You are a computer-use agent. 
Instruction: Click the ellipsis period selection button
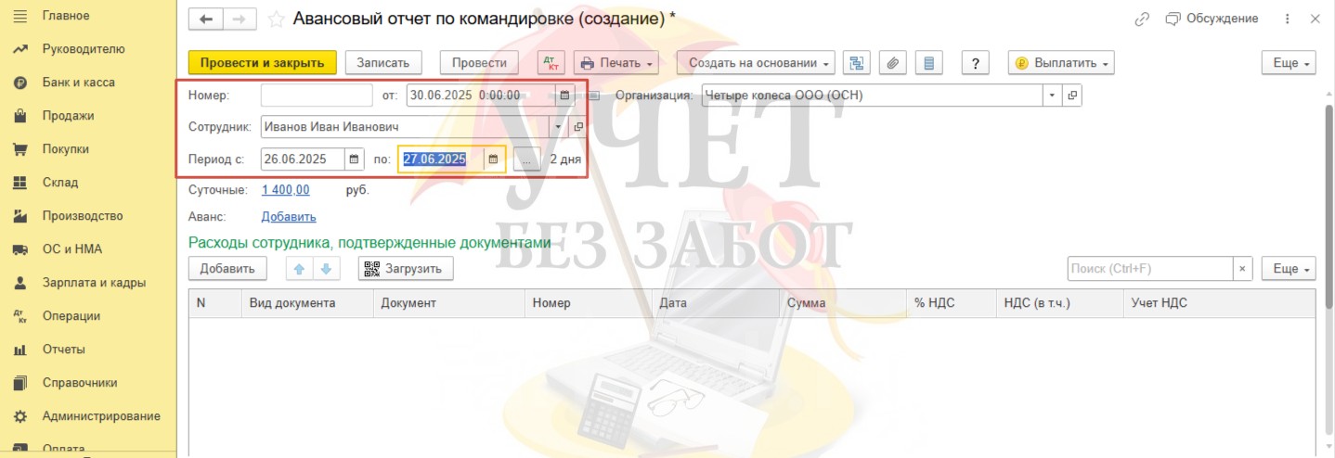coord(526,159)
